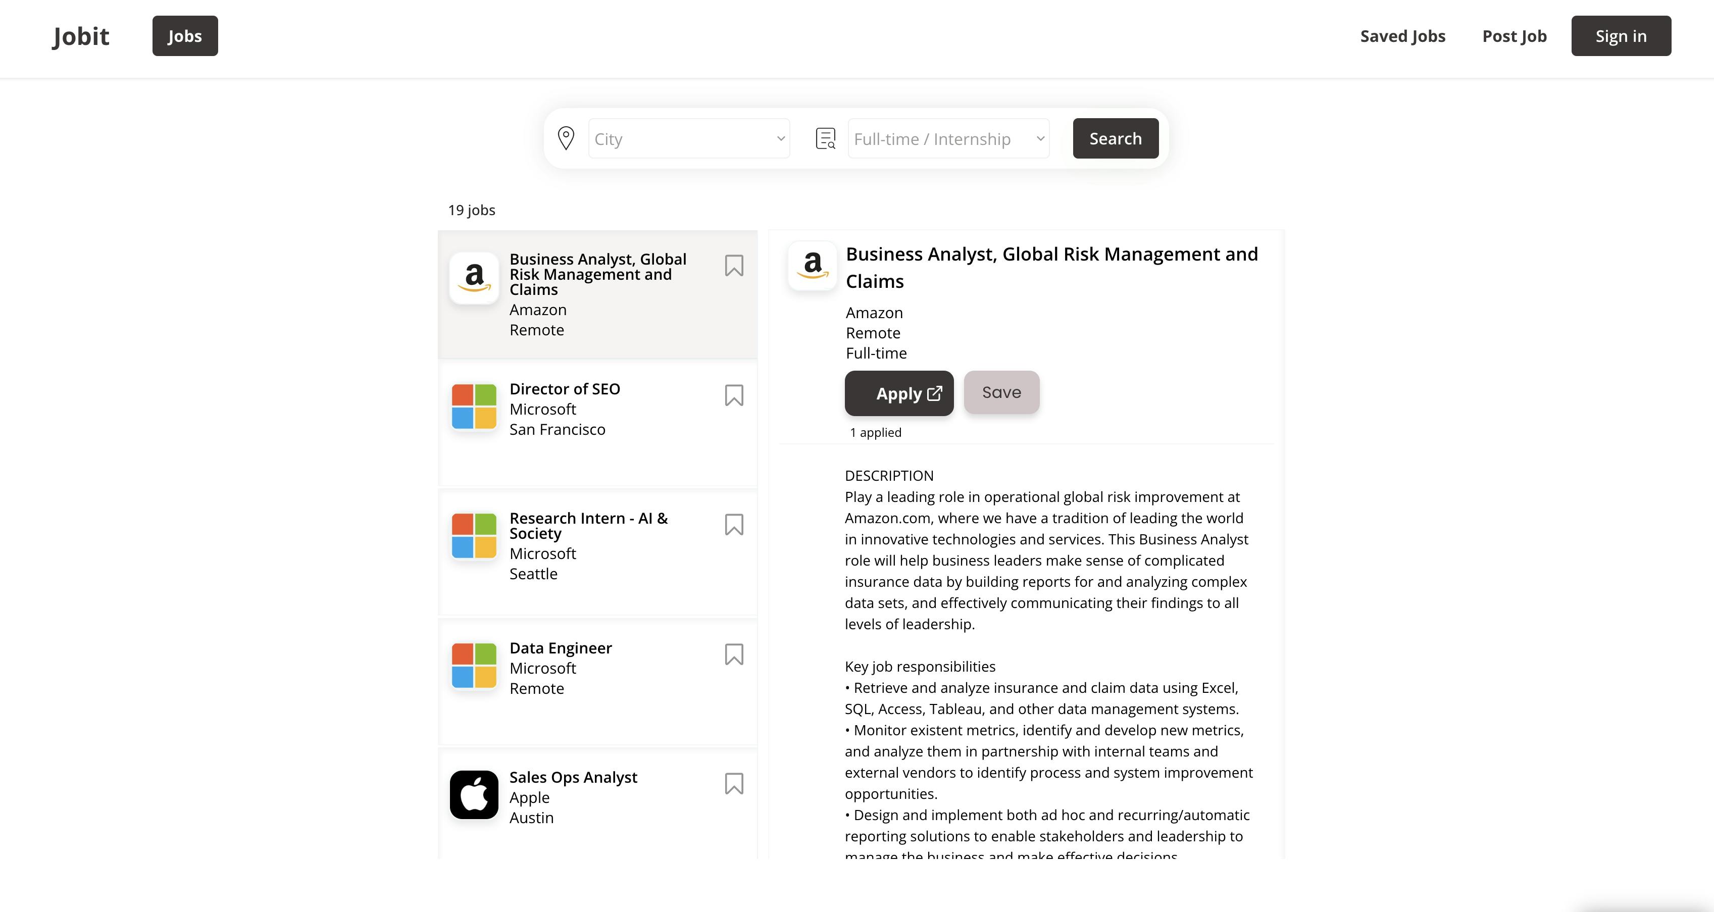Go to the Jobs tab
1714x912 pixels.
tap(185, 36)
